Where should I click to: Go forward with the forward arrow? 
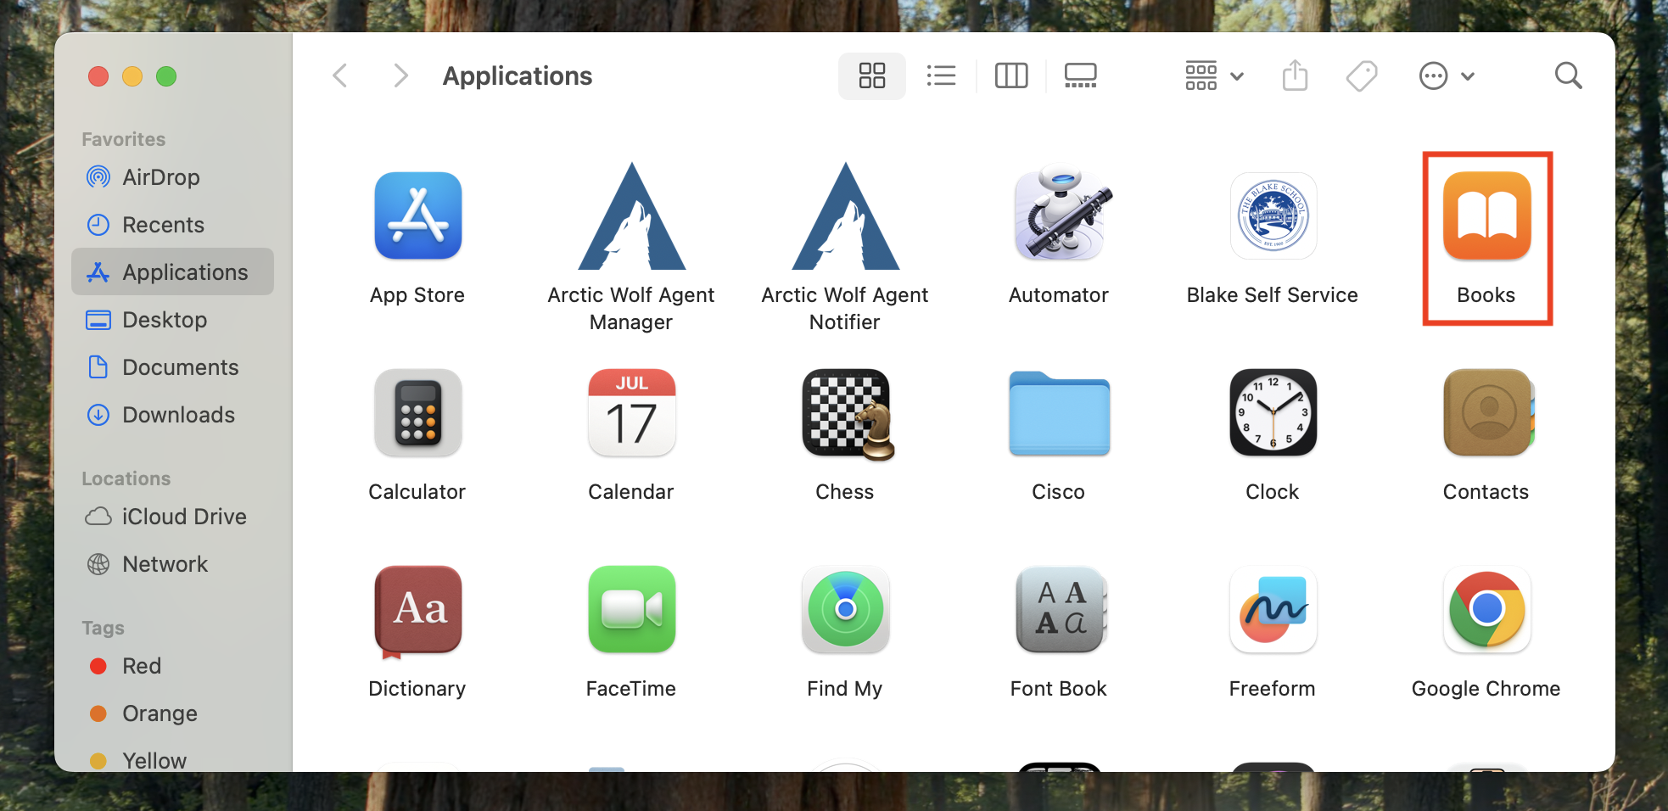pos(400,76)
